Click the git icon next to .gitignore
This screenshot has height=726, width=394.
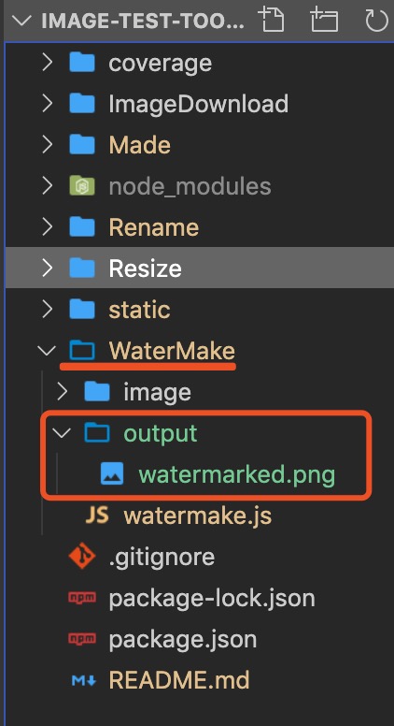82,557
